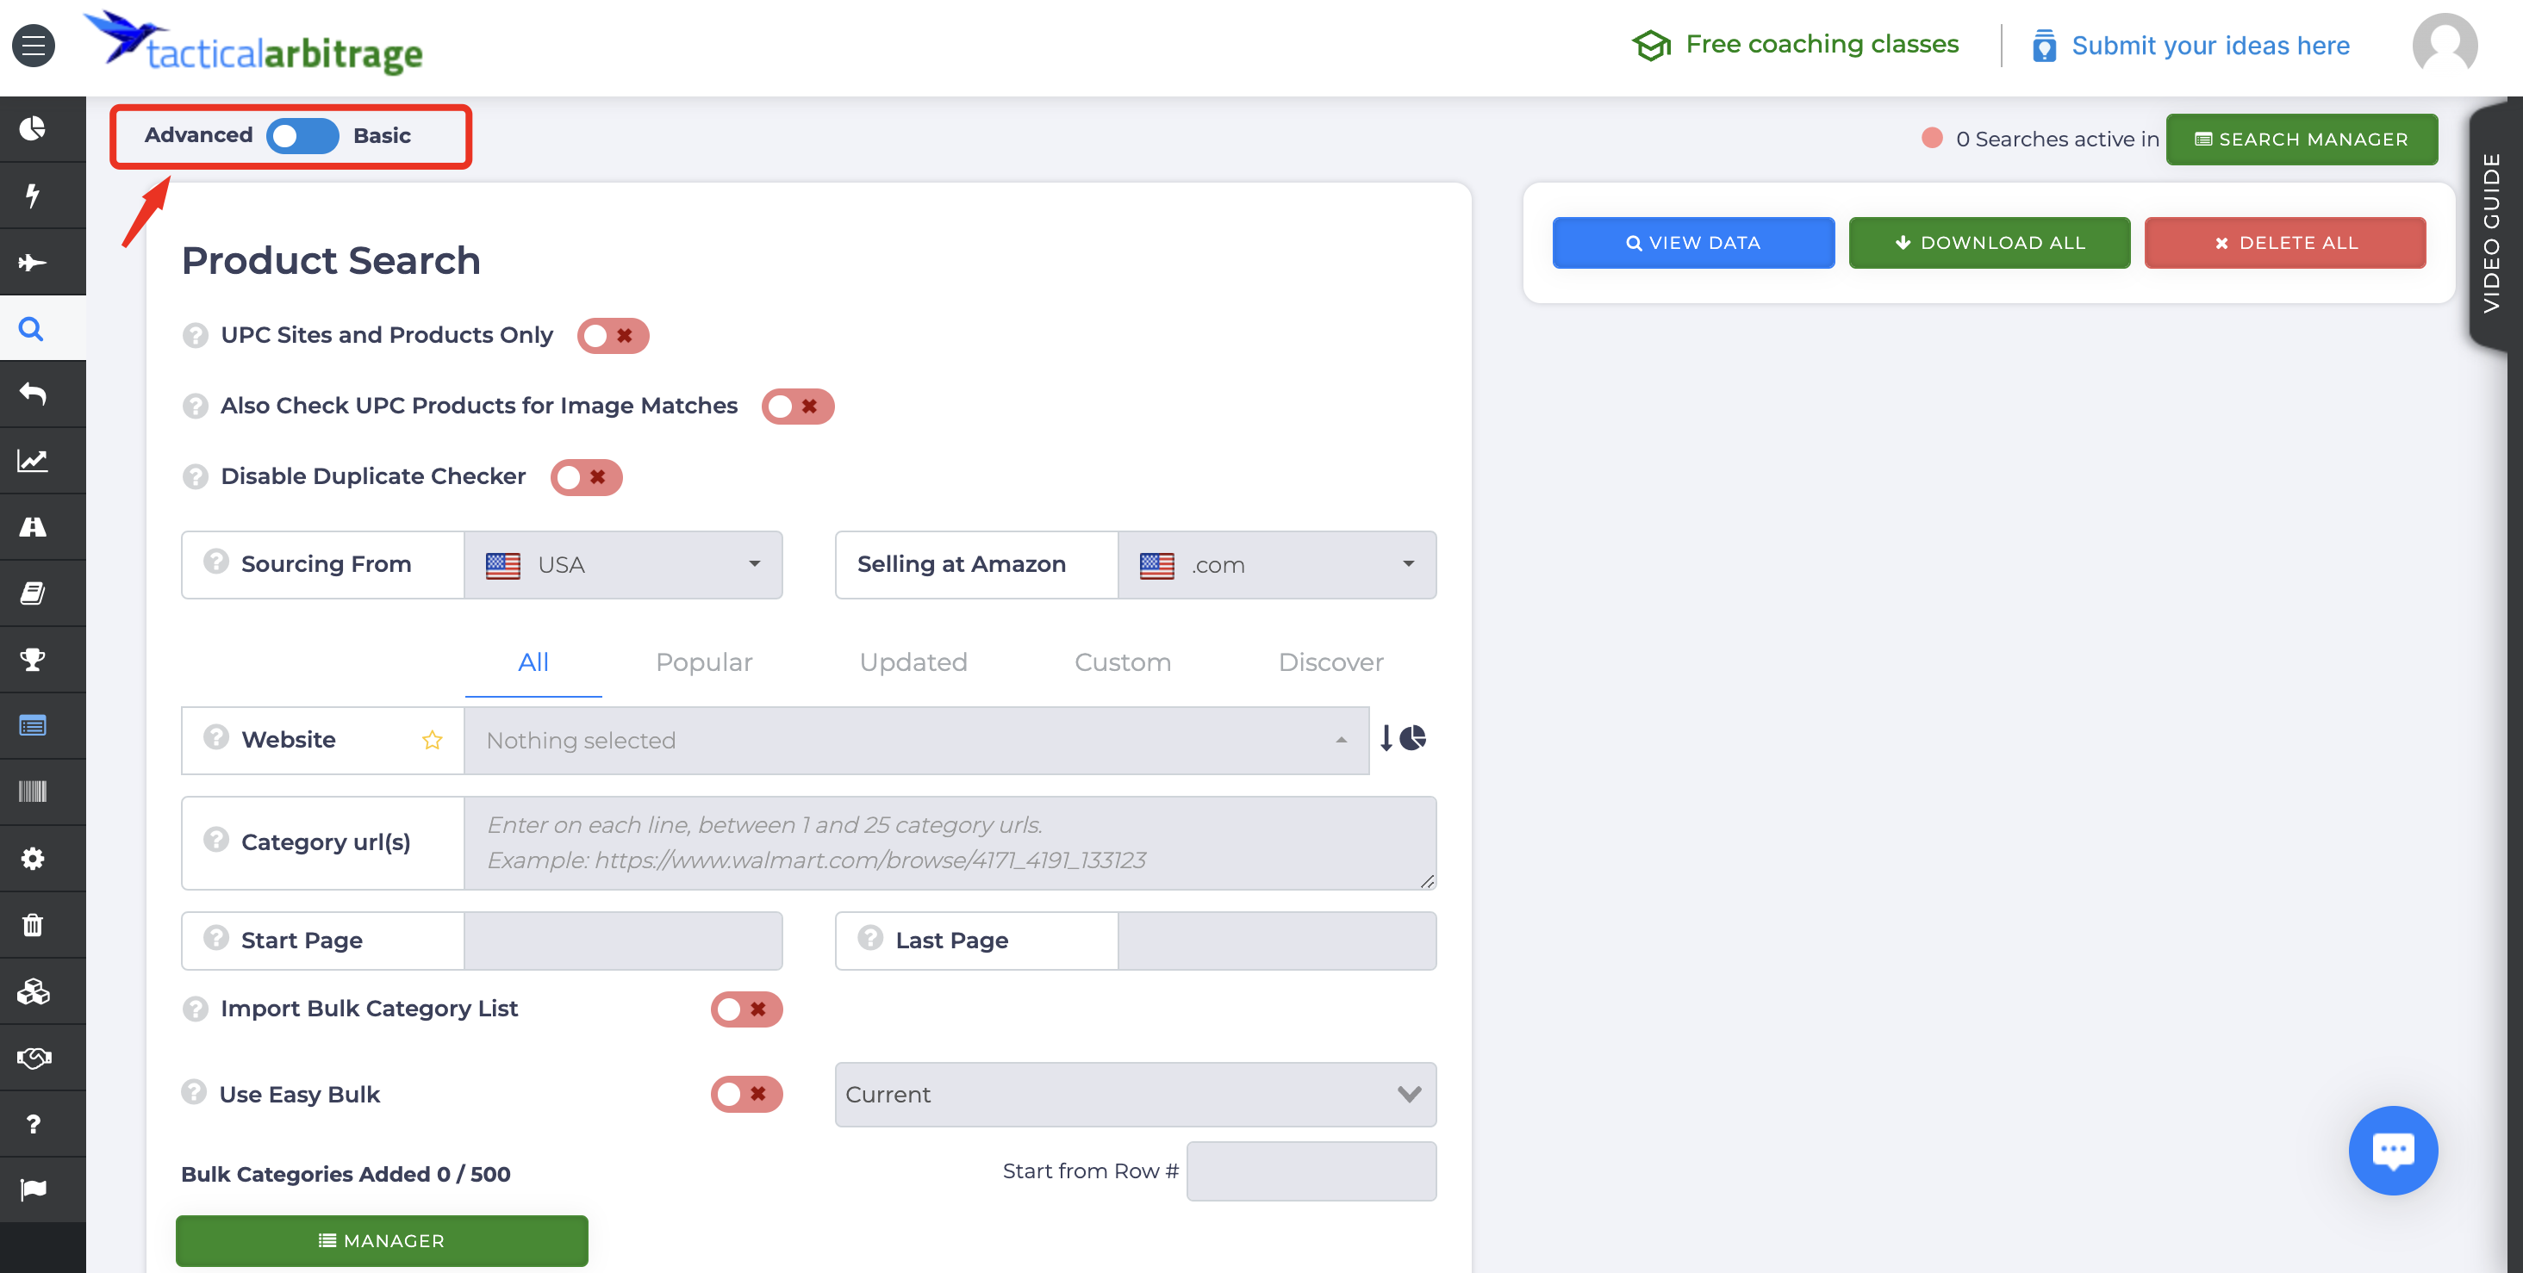Open the settings gear sidebar icon
The width and height of the screenshot is (2523, 1273).
point(34,859)
